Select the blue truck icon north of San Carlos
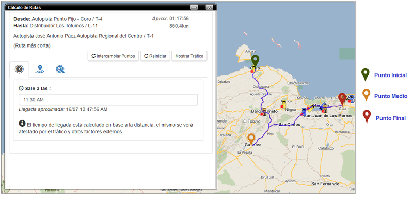The height and width of the screenshot is (198, 413). (304, 112)
